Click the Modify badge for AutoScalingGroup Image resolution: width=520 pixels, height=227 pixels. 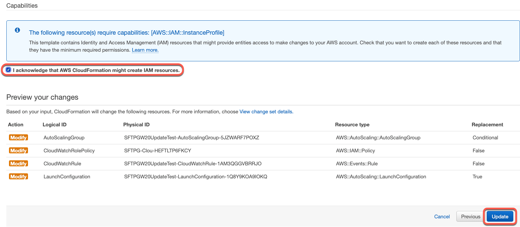[x=18, y=138]
